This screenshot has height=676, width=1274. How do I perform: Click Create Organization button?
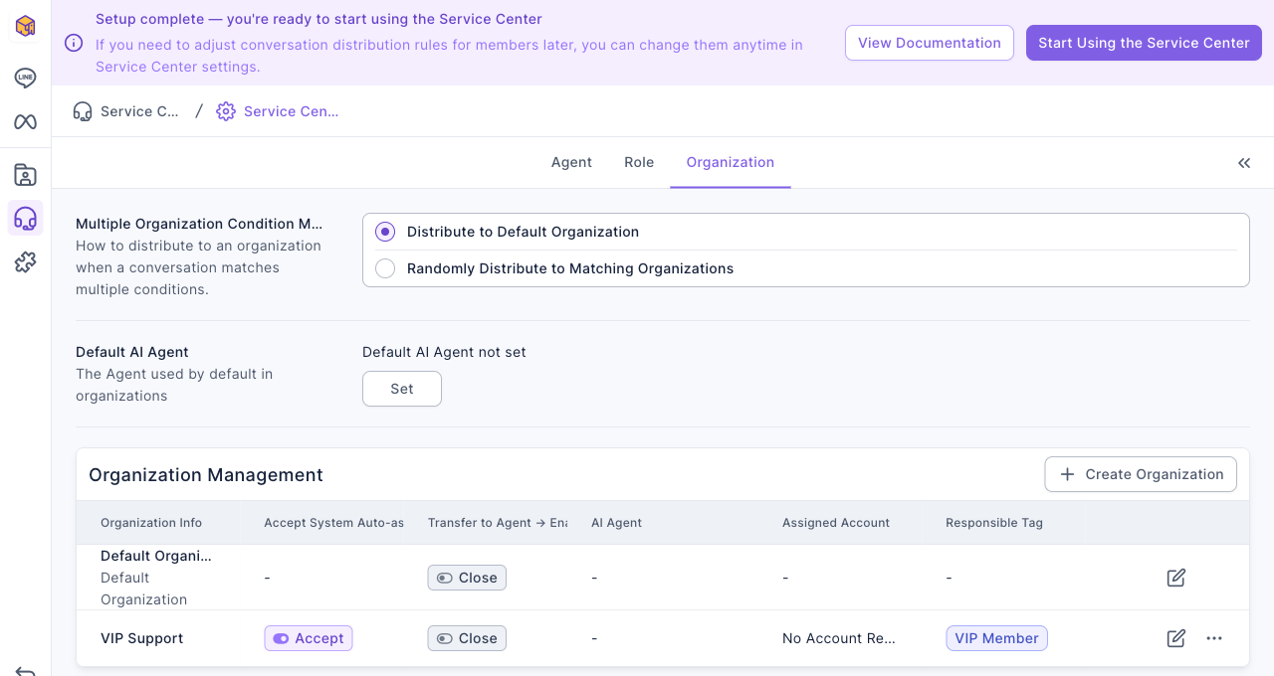point(1141,474)
